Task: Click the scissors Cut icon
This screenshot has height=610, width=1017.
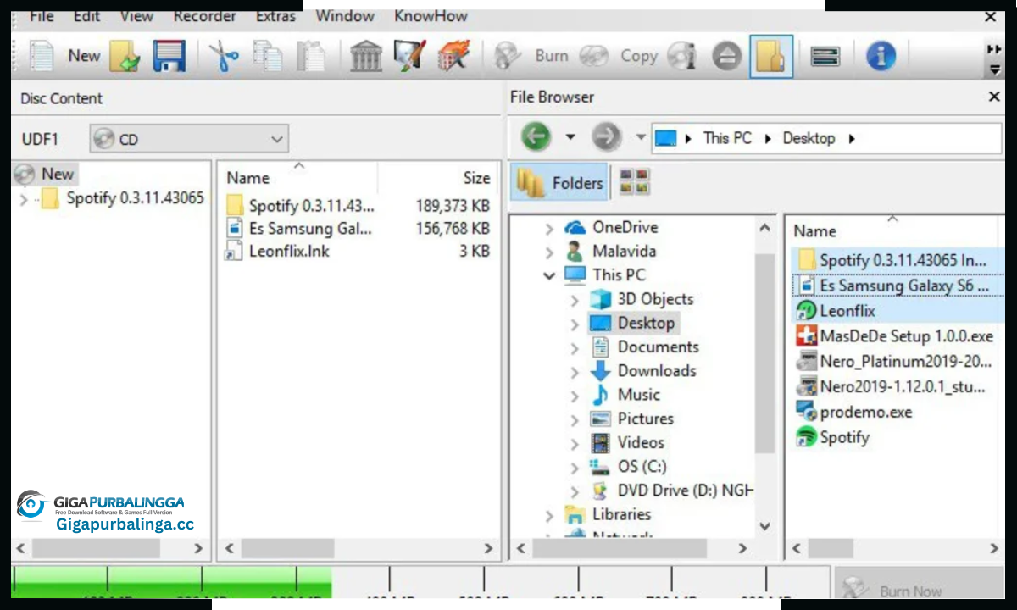Action: click(x=225, y=56)
